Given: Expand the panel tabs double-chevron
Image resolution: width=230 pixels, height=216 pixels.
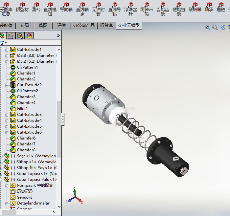Looking at the screenshot, I should point(58,36).
